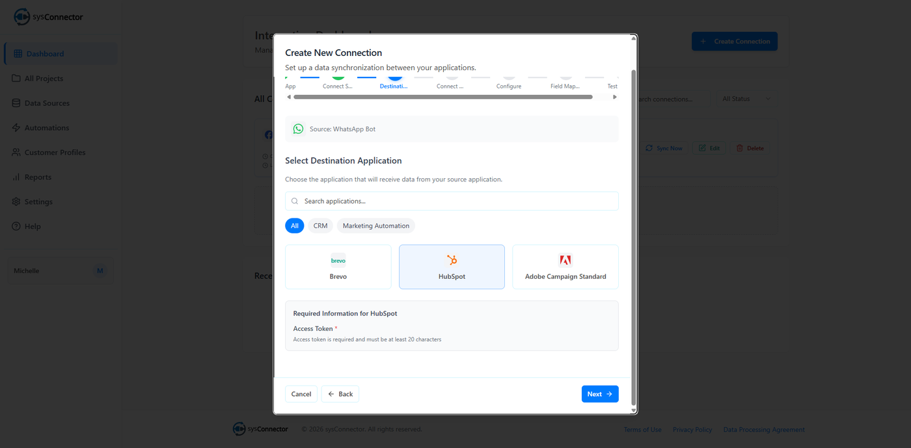Click the Brevo logo icon
Image resolution: width=911 pixels, height=448 pixels.
coord(338,261)
